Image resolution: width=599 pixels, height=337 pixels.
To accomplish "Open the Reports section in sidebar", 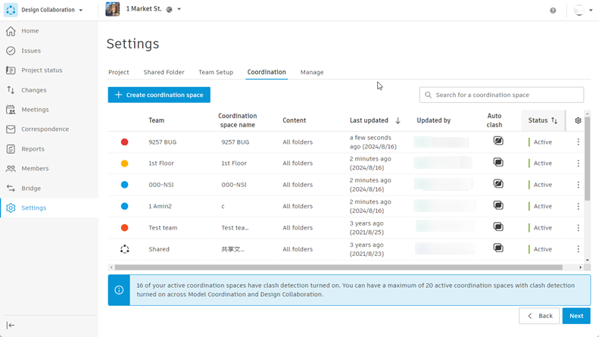I will 33,149.
